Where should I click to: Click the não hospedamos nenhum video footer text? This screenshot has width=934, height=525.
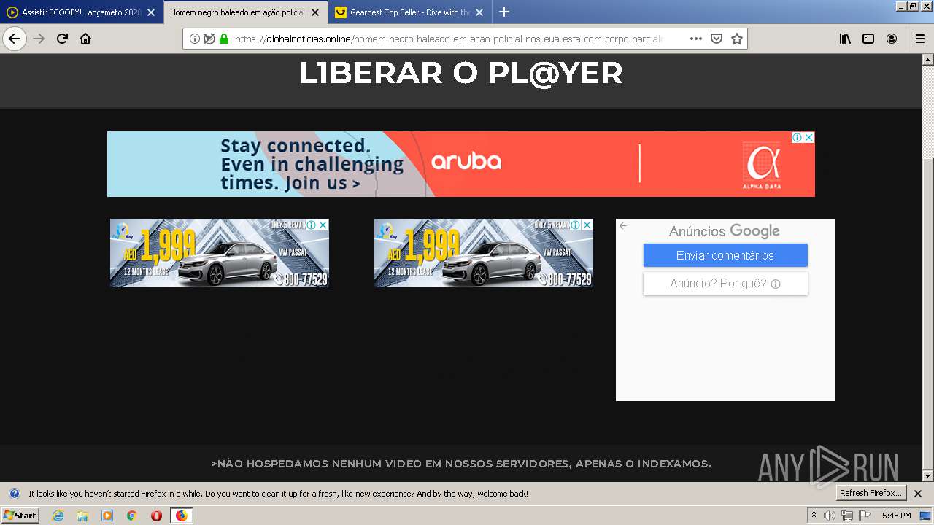(461, 464)
